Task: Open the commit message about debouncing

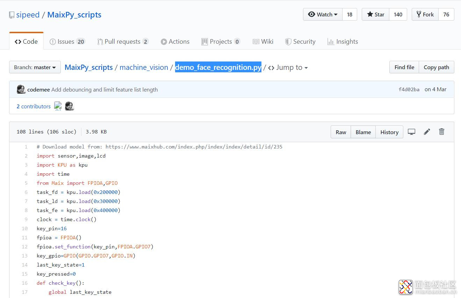Action: click(105, 89)
